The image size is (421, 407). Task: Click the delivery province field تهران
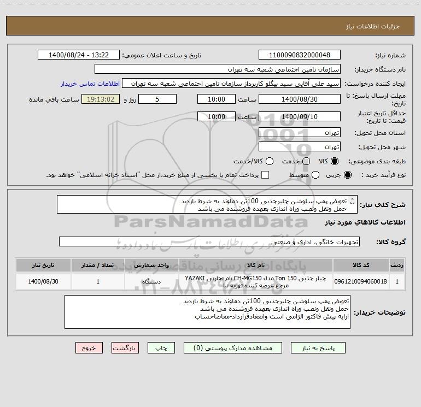coord(300,132)
